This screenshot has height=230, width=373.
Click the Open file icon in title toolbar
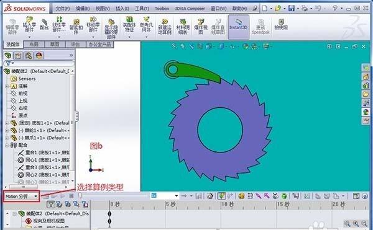click(x=278, y=8)
